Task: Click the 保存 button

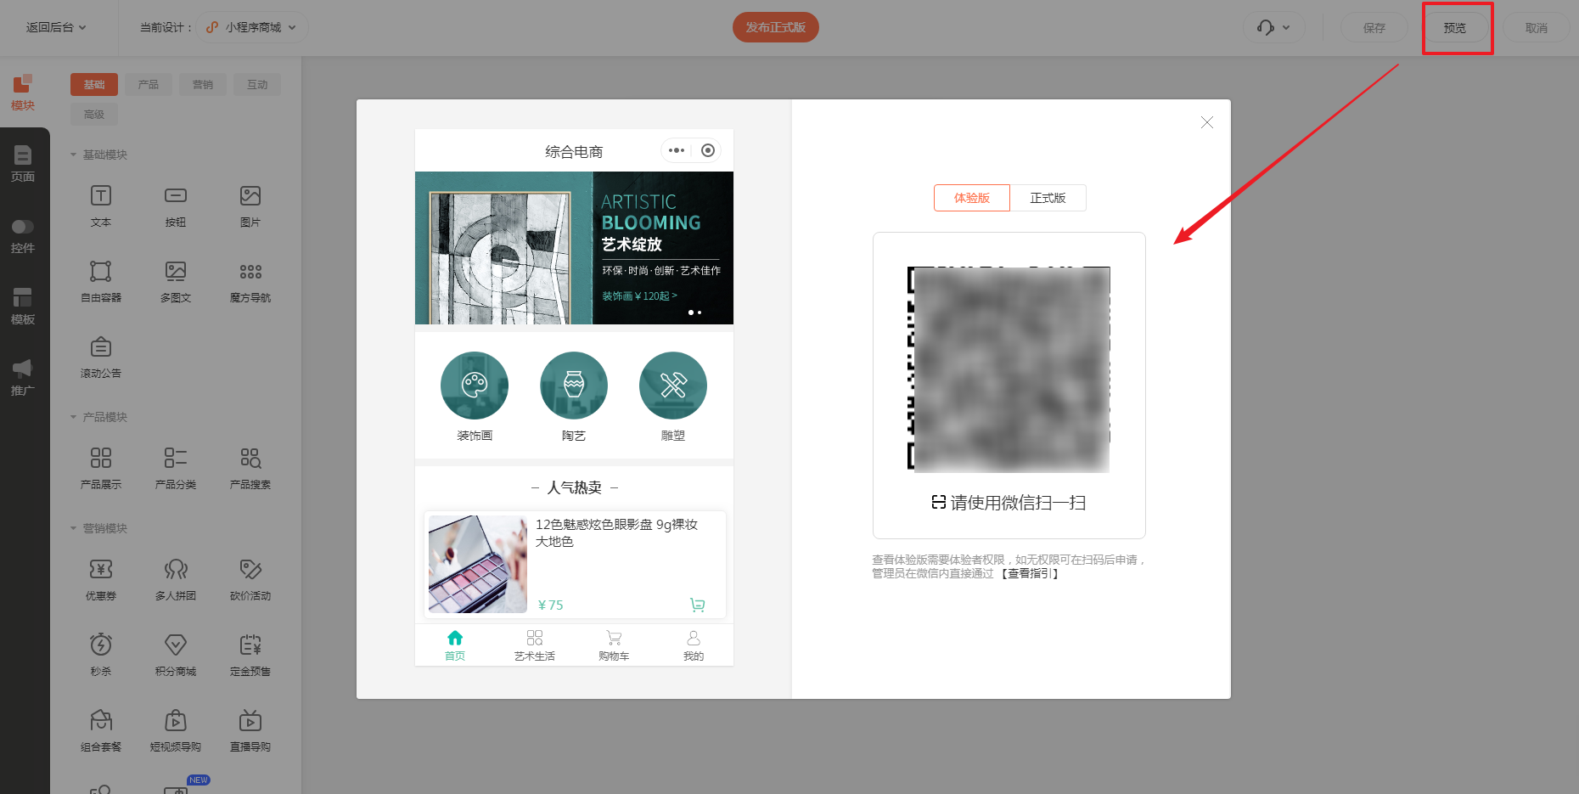Action: (x=1374, y=27)
